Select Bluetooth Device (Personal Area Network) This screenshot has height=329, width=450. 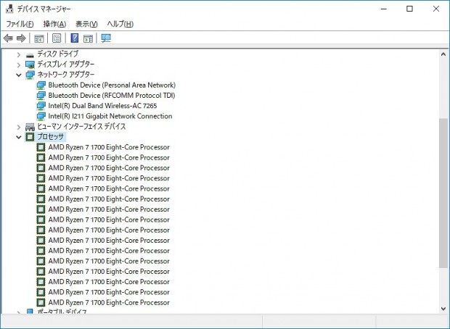click(x=112, y=85)
